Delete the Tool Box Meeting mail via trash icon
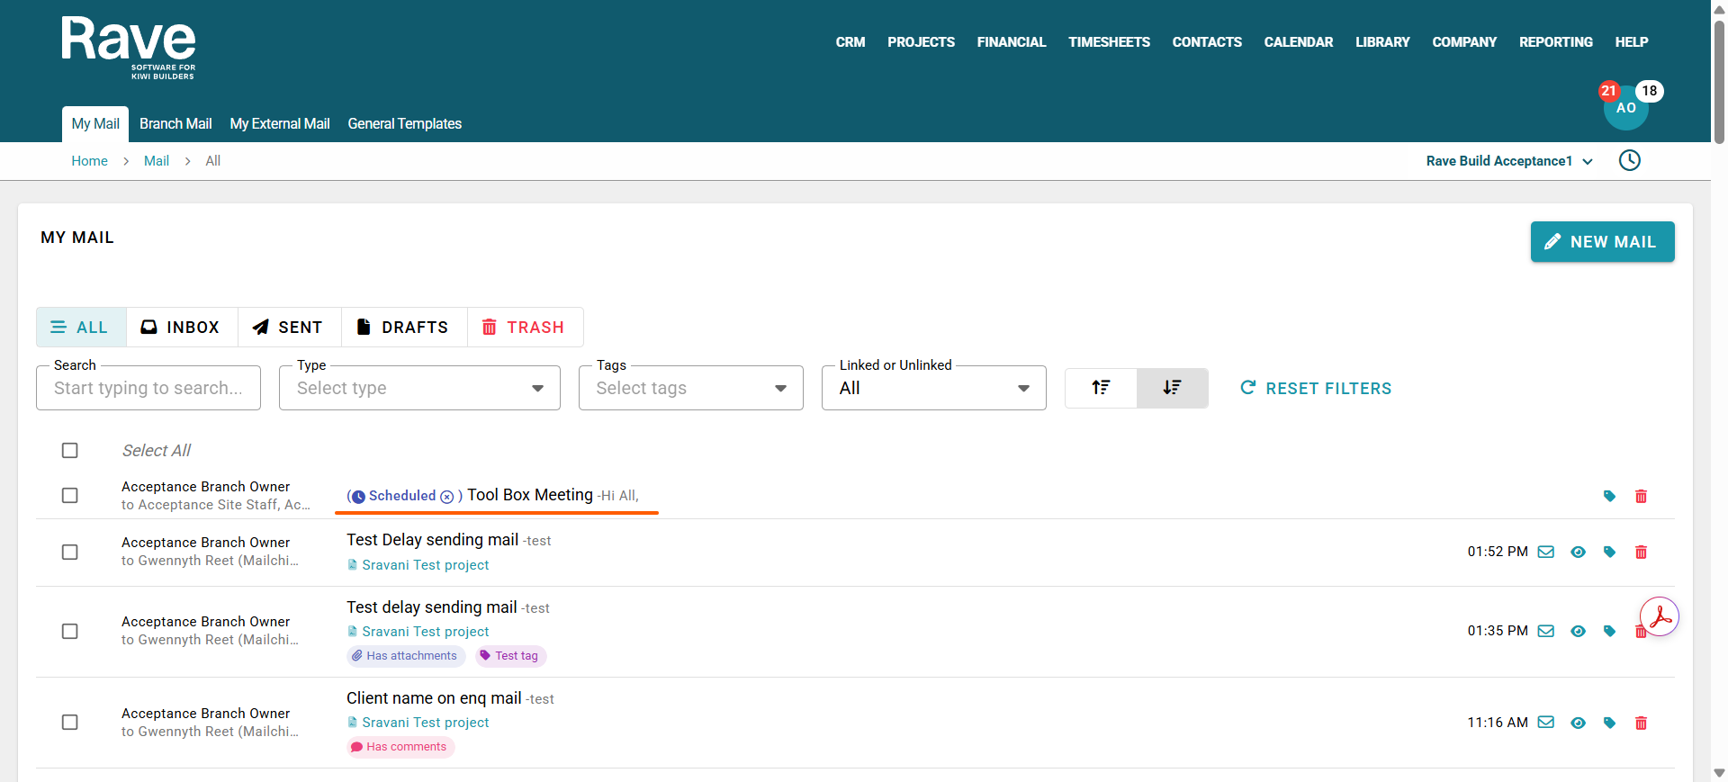The width and height of the screenshot is (1728, 782). click(x=1641, y=496)
